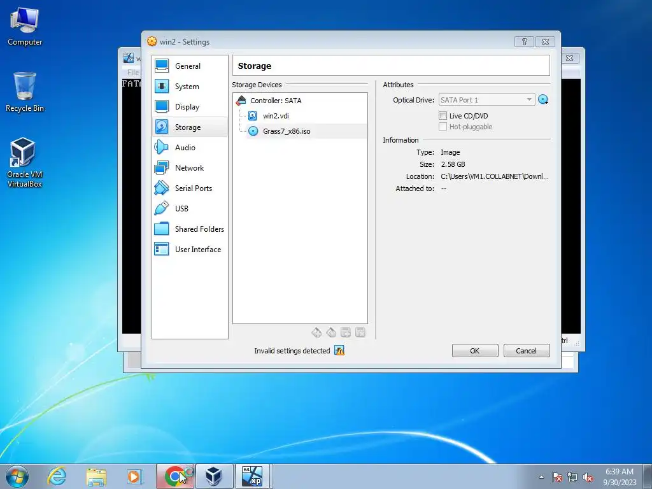This screenshot has height=489, width=652.
Task: Cancel the win2 Settings dialog
Action: (x=527, y=351)
